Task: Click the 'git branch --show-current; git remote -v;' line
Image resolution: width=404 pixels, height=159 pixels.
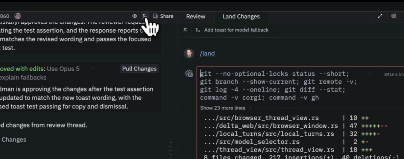Action: tap(278, 82)
